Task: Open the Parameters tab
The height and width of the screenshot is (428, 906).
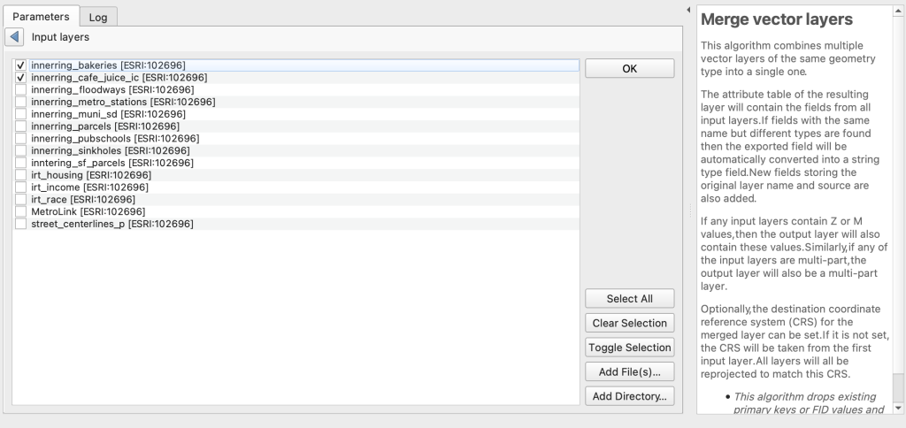Action: click(40, 17)
